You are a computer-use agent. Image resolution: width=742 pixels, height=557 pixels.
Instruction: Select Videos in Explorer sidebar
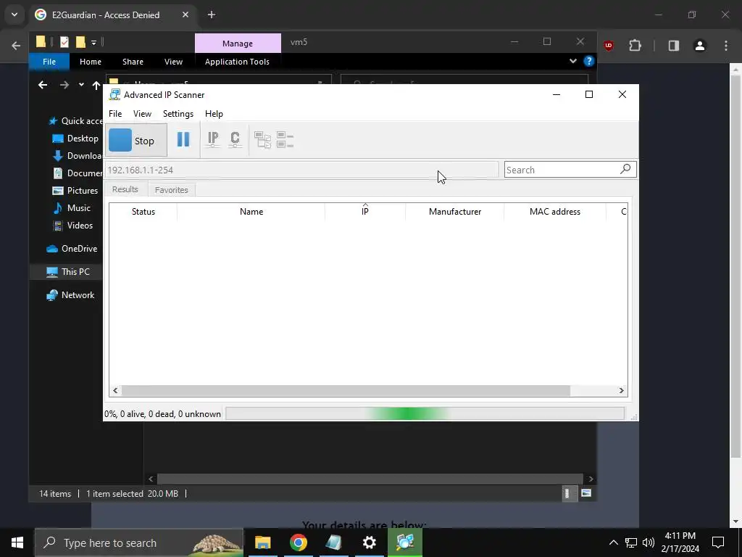click(x=72, y=226)
